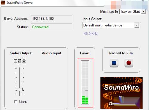
Task: Select the Audio Input heading
Action: [52, 53]
